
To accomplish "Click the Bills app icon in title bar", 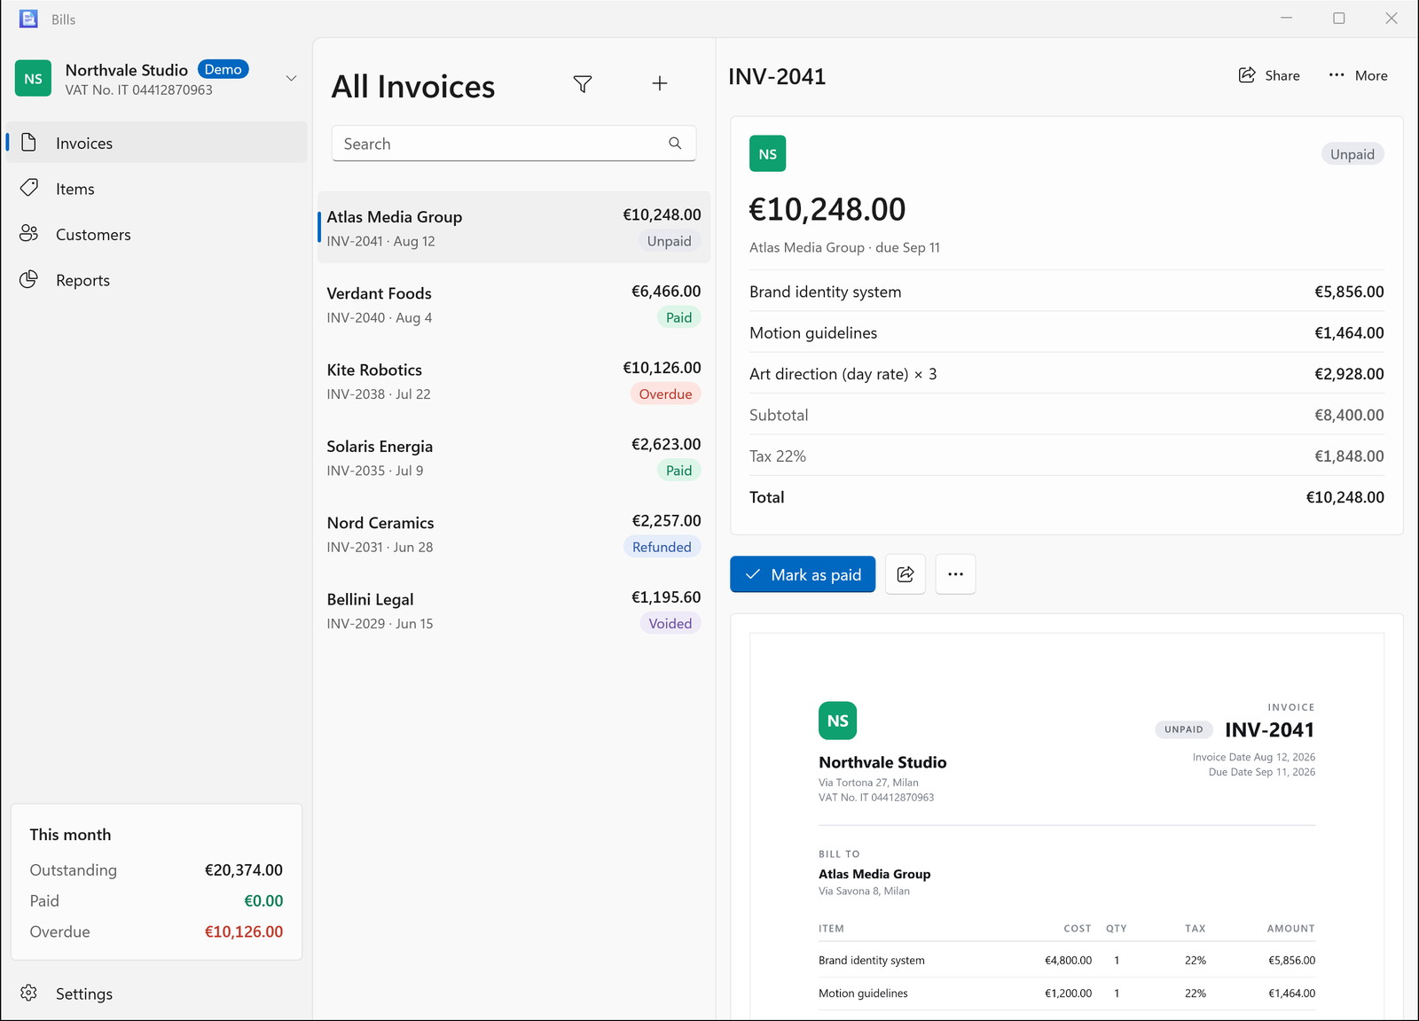I will coord(28,19).
